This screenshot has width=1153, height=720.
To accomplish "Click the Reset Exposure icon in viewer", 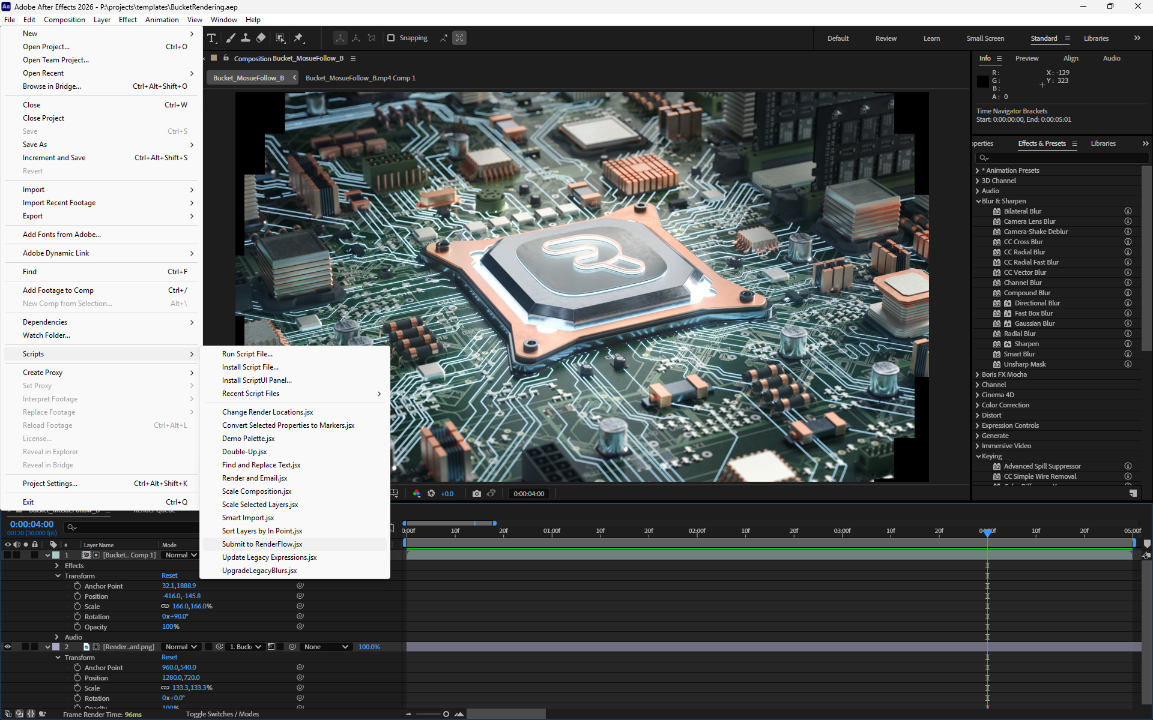I will (x=431, y=493).
